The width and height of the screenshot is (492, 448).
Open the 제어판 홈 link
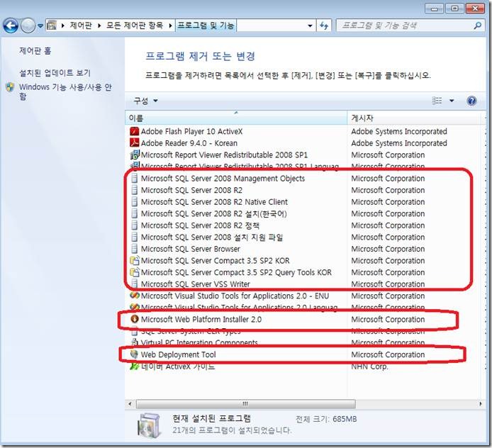35,51
